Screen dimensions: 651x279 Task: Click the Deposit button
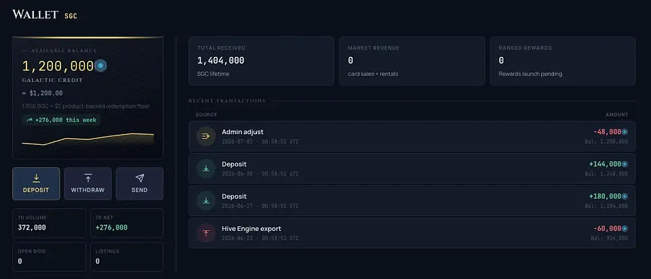click(36, 184)
